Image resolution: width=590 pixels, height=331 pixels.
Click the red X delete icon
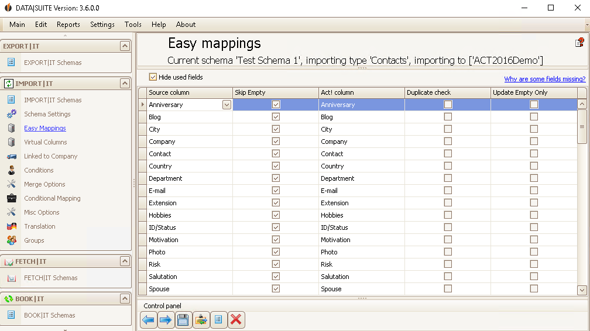click(x=236, y=320)
